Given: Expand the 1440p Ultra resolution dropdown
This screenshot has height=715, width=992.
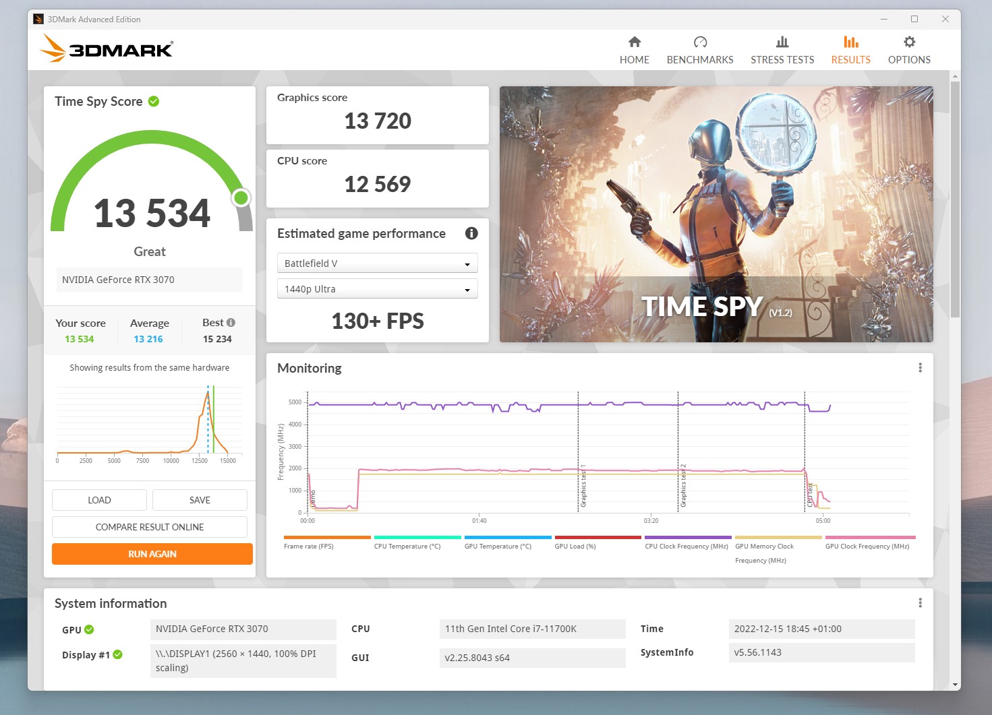Looking at the screenshot, I should point(377,289).
